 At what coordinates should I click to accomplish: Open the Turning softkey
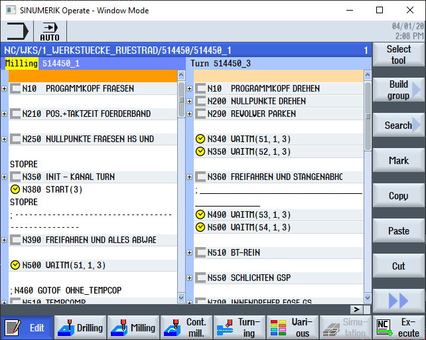[240, 327]
